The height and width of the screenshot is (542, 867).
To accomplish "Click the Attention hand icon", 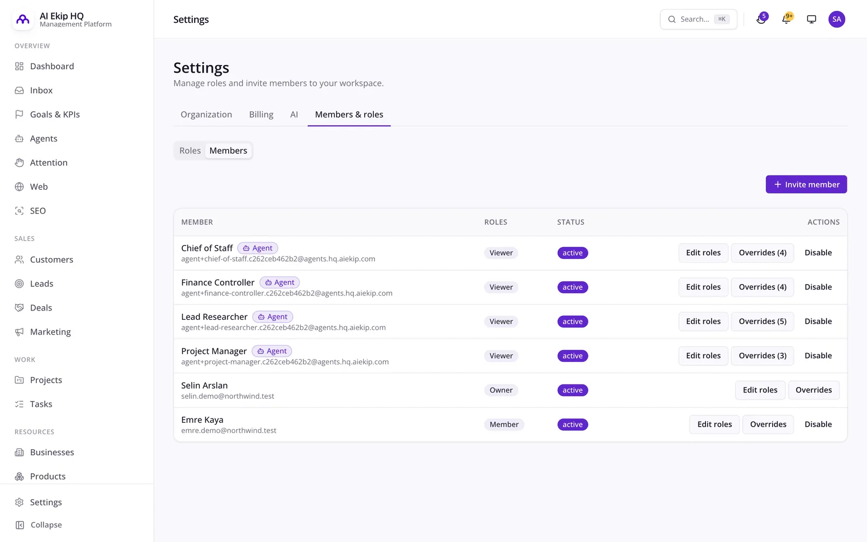I will pos(20,163).
